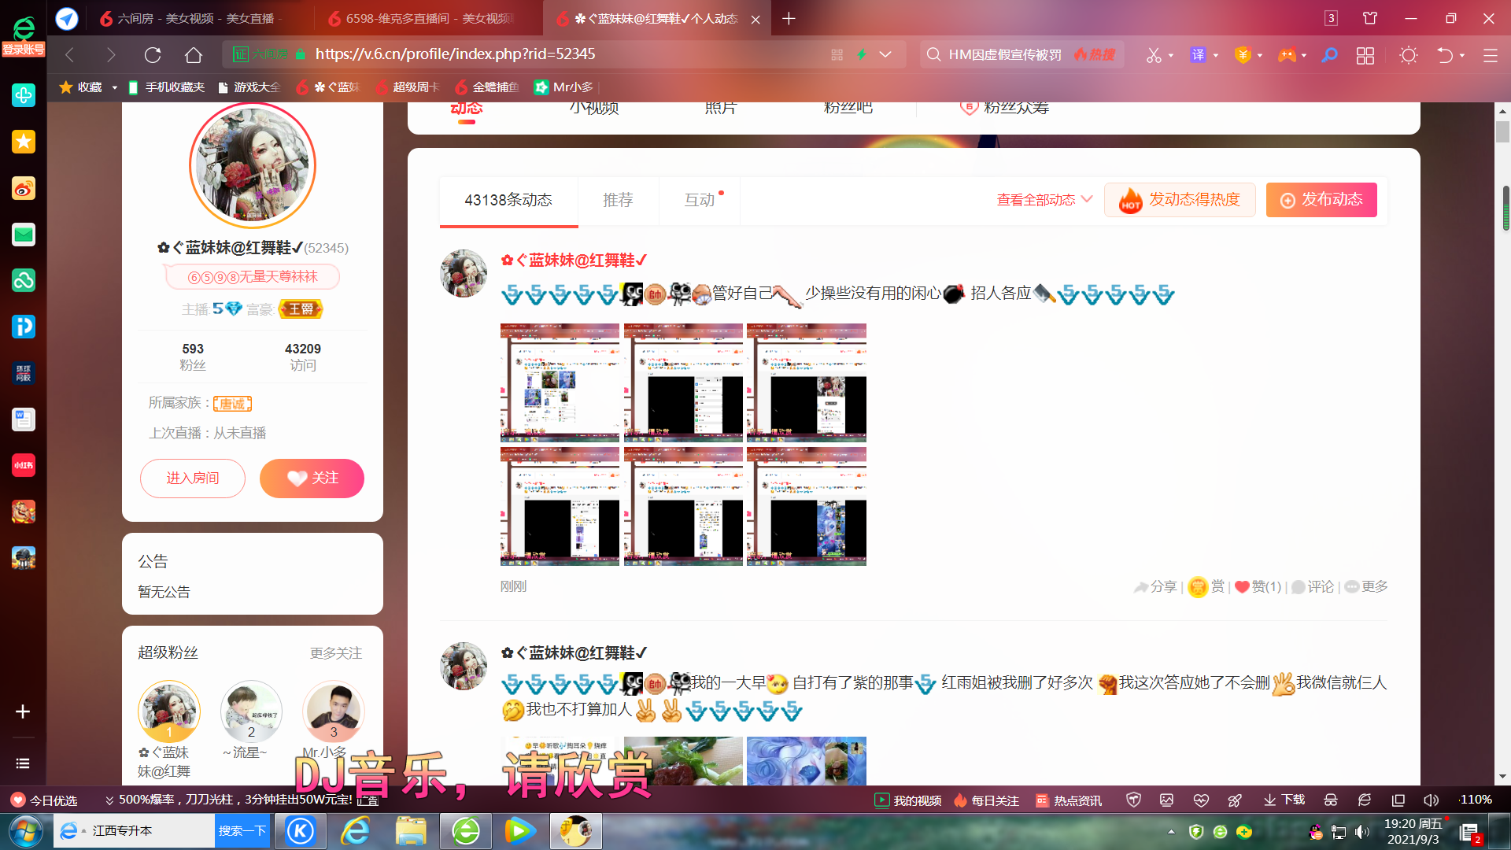The image size is (1511, 850).
Task: Click the browser back arrow
Action: coord(69,54)
